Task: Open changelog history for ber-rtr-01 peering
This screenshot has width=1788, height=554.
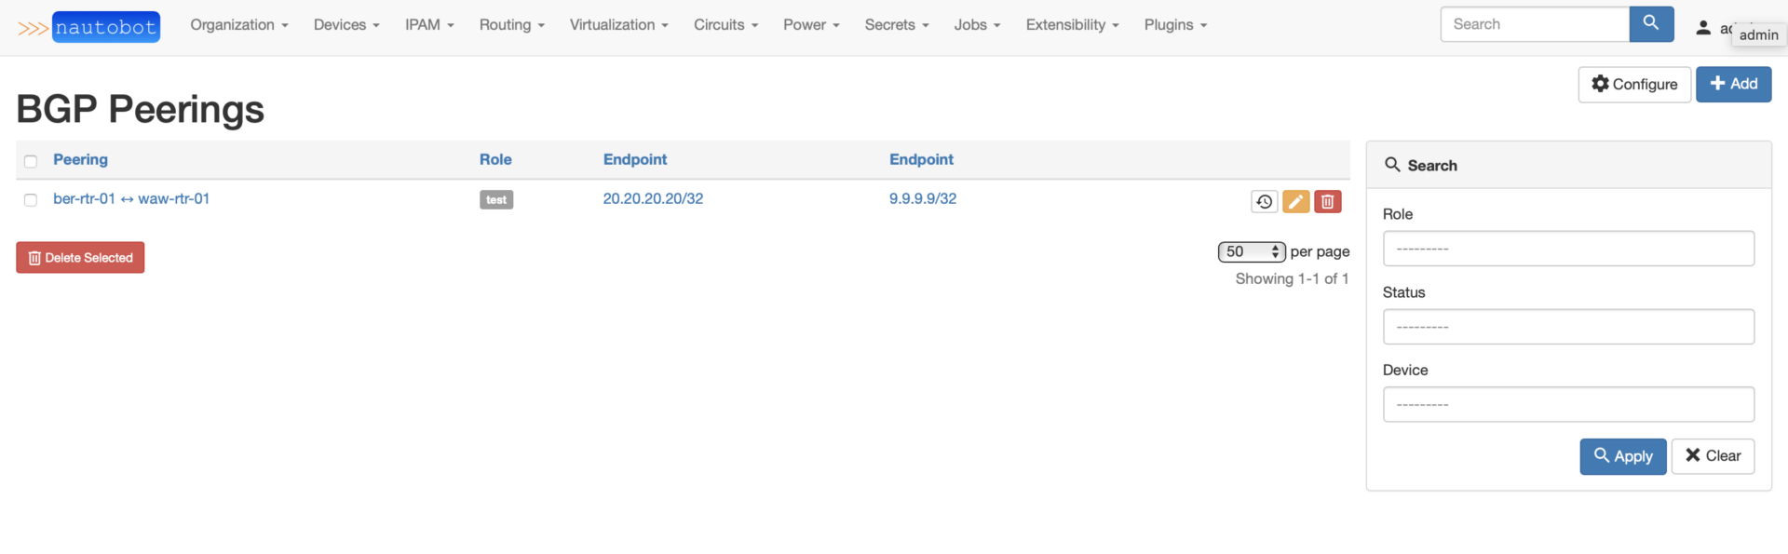Action: click(x=1264, y=201)
